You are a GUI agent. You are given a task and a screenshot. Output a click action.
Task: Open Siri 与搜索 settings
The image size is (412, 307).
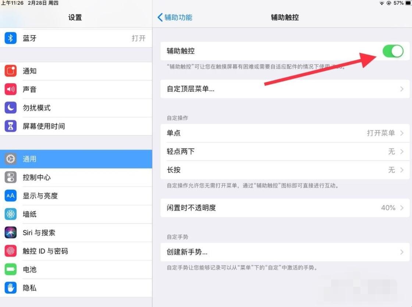[x=76, y=232]
